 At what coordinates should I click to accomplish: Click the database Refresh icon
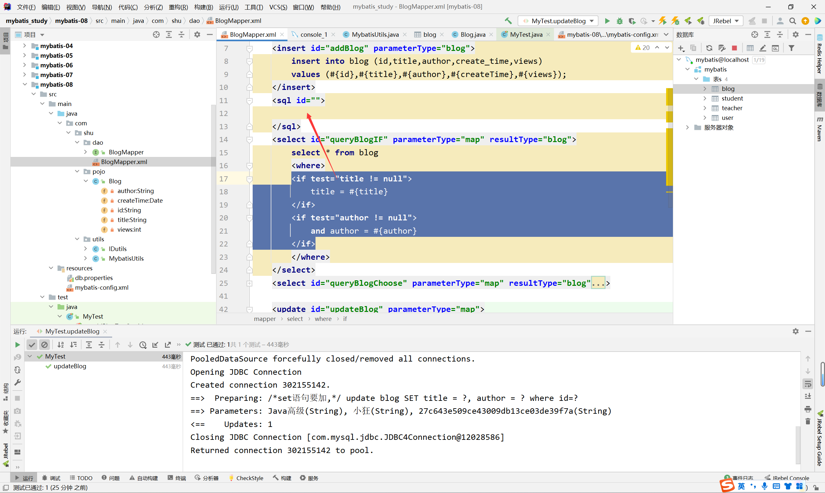709,48
